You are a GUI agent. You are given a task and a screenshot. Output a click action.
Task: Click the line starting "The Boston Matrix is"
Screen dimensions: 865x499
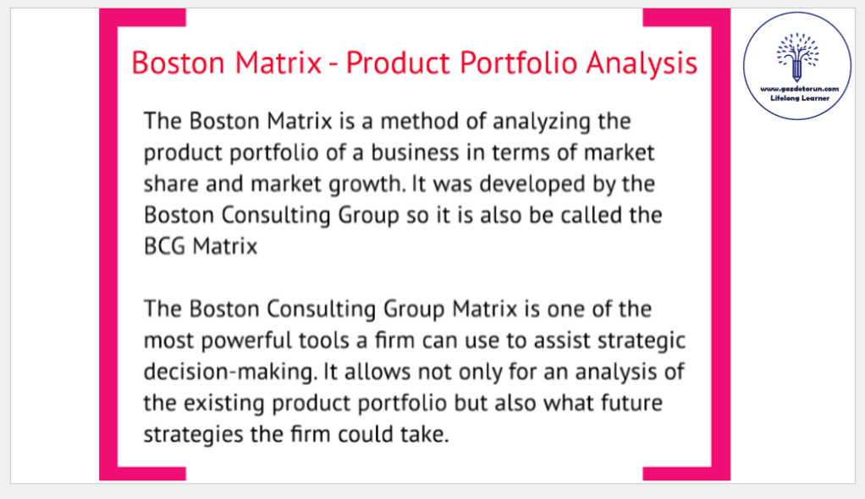coord(387,121)
